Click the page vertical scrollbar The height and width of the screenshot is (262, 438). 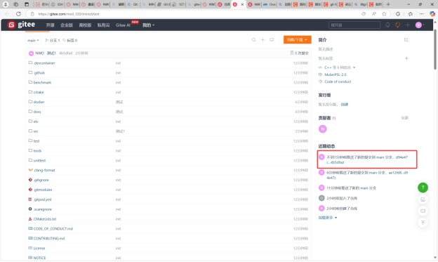coord(435,49)
